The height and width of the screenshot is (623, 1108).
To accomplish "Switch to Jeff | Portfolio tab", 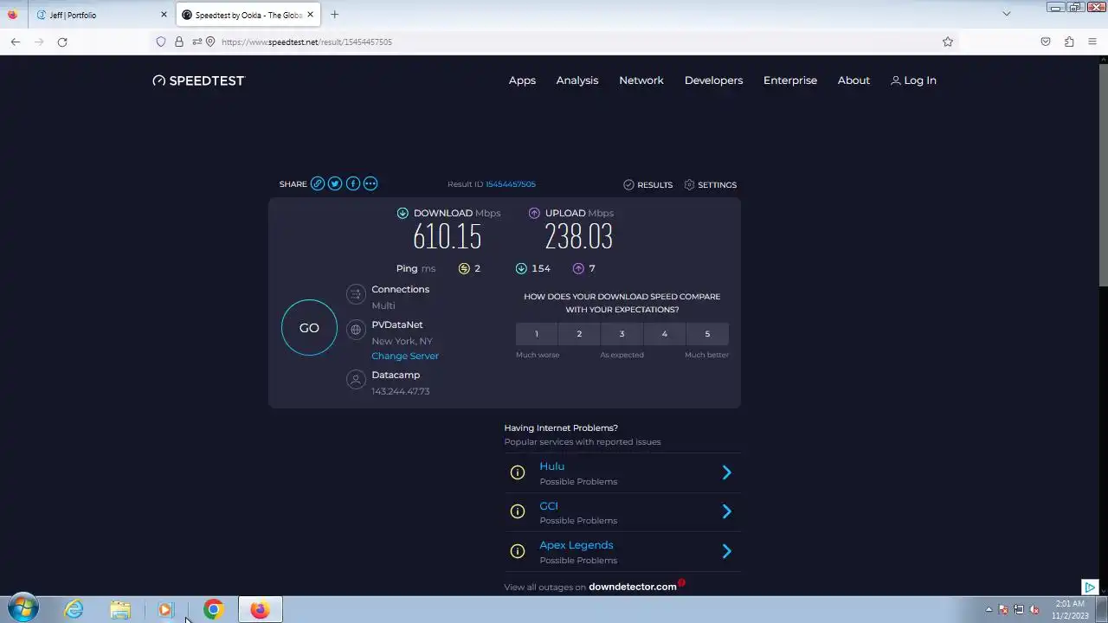I will (100, 15).
